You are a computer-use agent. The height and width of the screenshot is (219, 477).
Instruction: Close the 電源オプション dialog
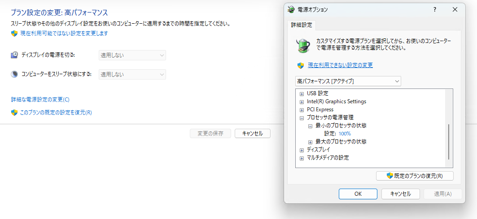click(455, 9)
